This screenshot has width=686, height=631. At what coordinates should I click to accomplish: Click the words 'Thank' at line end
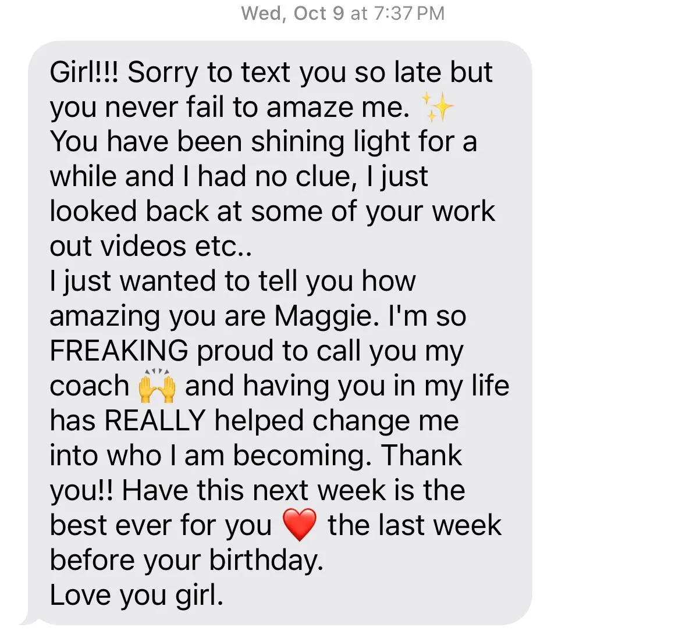(422, 455)
